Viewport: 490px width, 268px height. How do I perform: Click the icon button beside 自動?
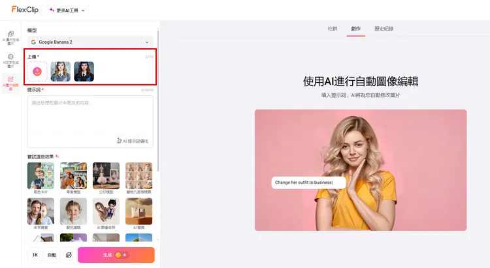click(69, 255)
